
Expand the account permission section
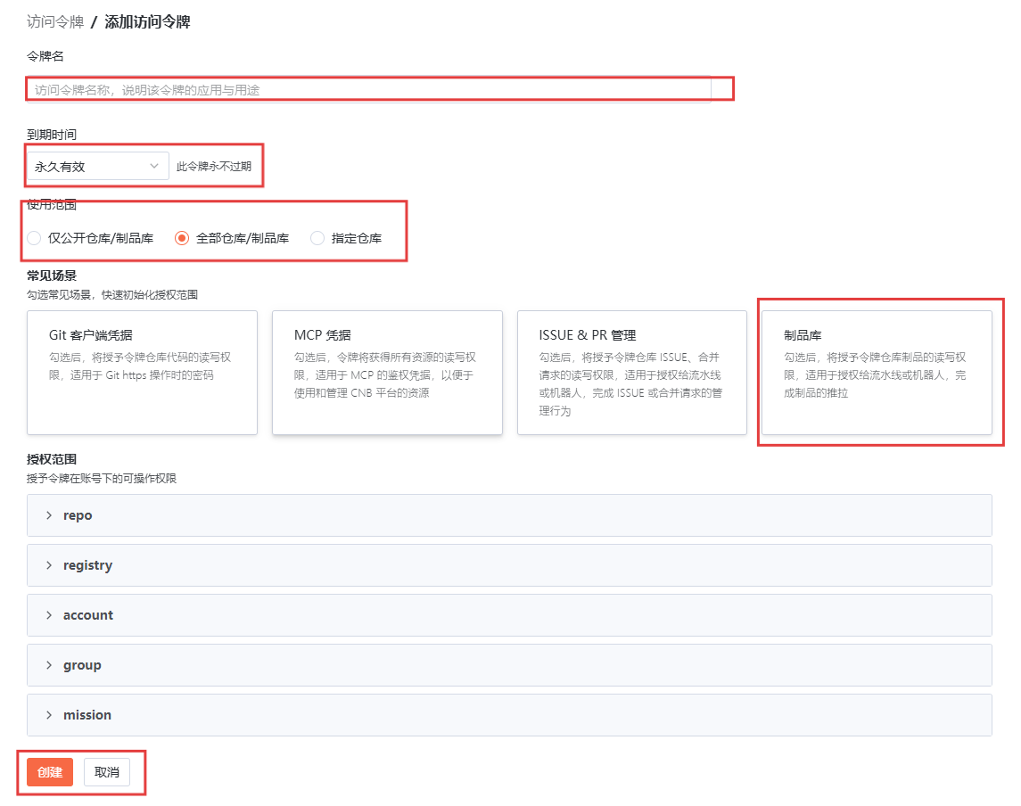[x=509, y=615]
